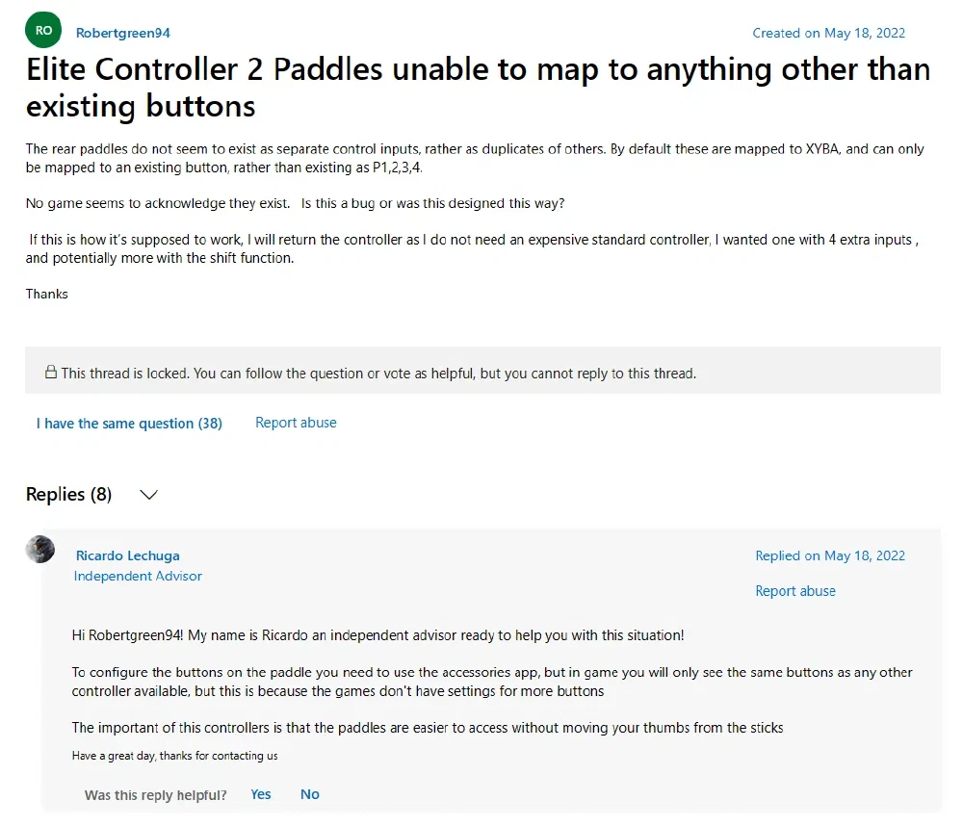The width and height of the screenshot is (963, 826).
Task: Mark the reply not helpful with No
Action: coord(310,794)
